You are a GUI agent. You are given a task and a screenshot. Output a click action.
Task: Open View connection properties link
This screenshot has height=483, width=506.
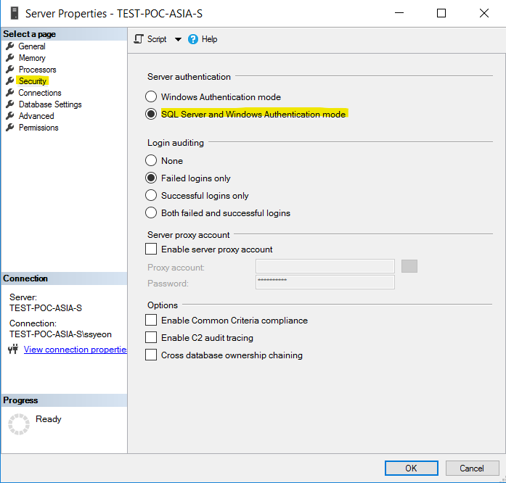[75, 350]
